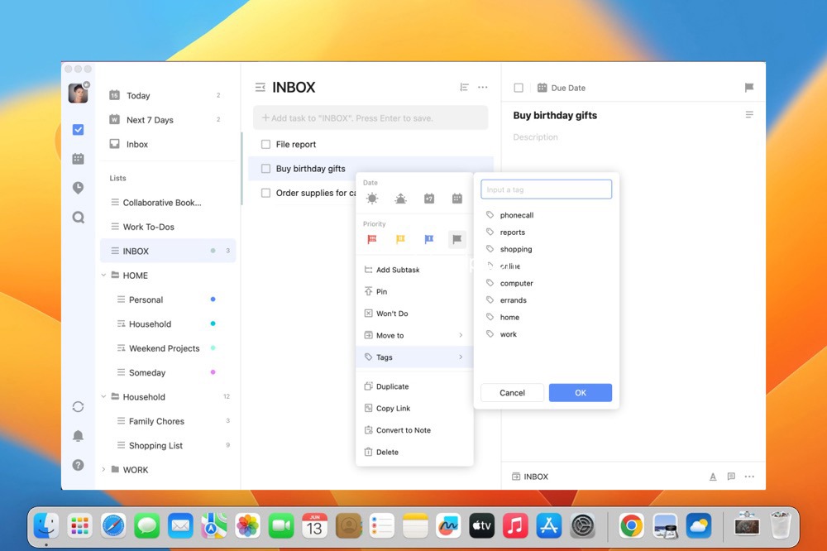Check the Buy birthday gifts checkbox
This screenshot has height=551, width=827.
pos(265,169)
